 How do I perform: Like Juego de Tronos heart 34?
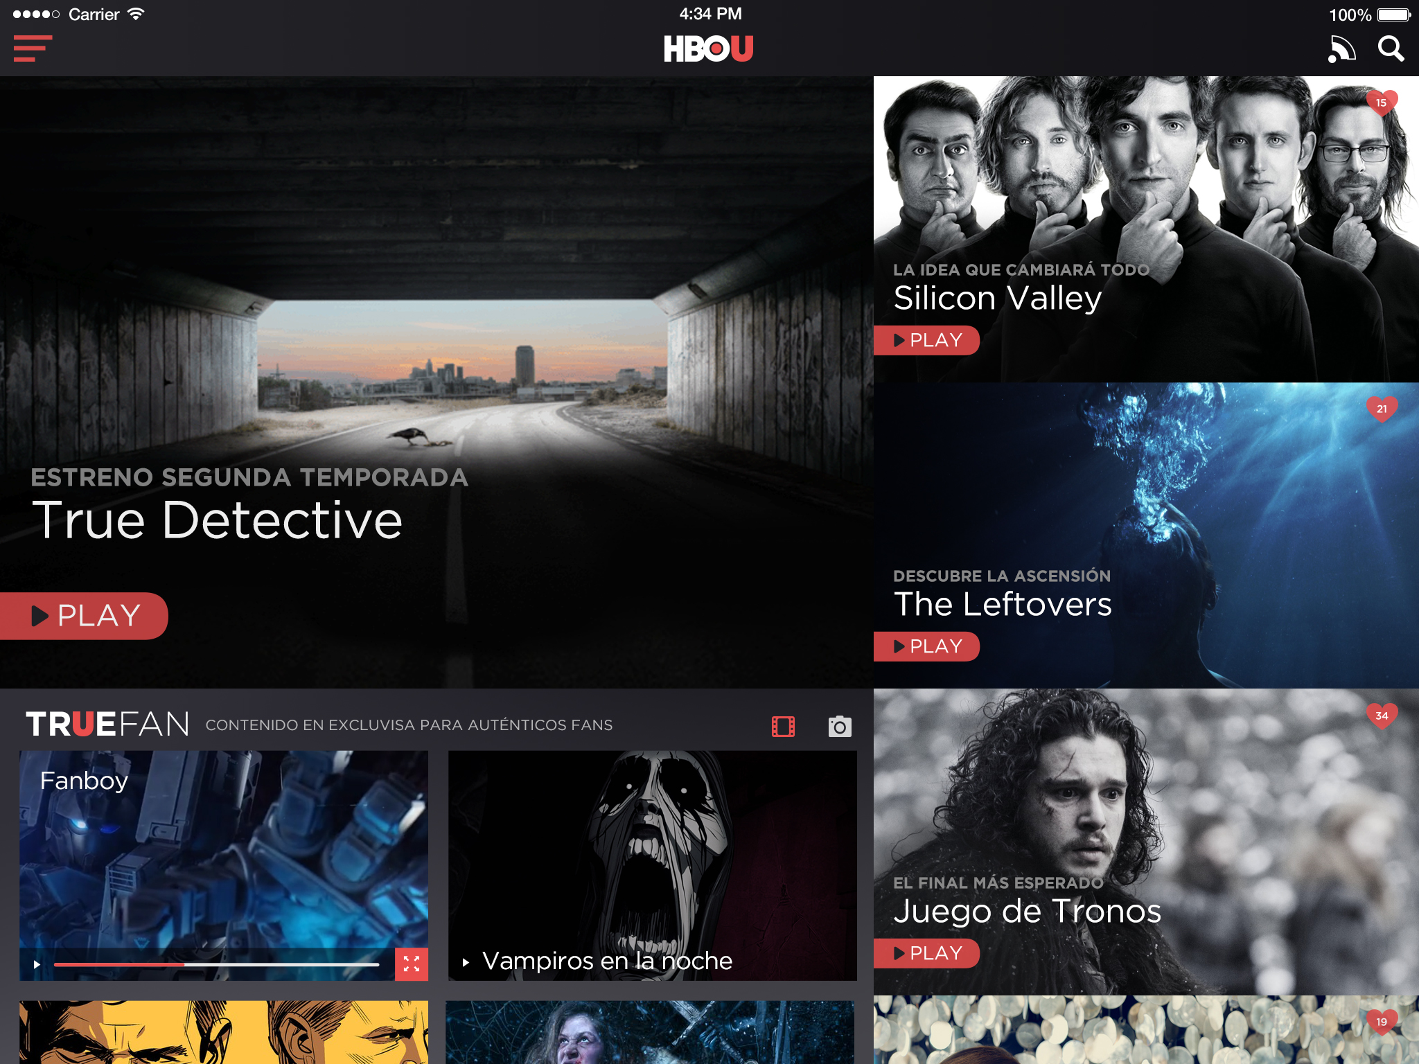coord(1382,716)
